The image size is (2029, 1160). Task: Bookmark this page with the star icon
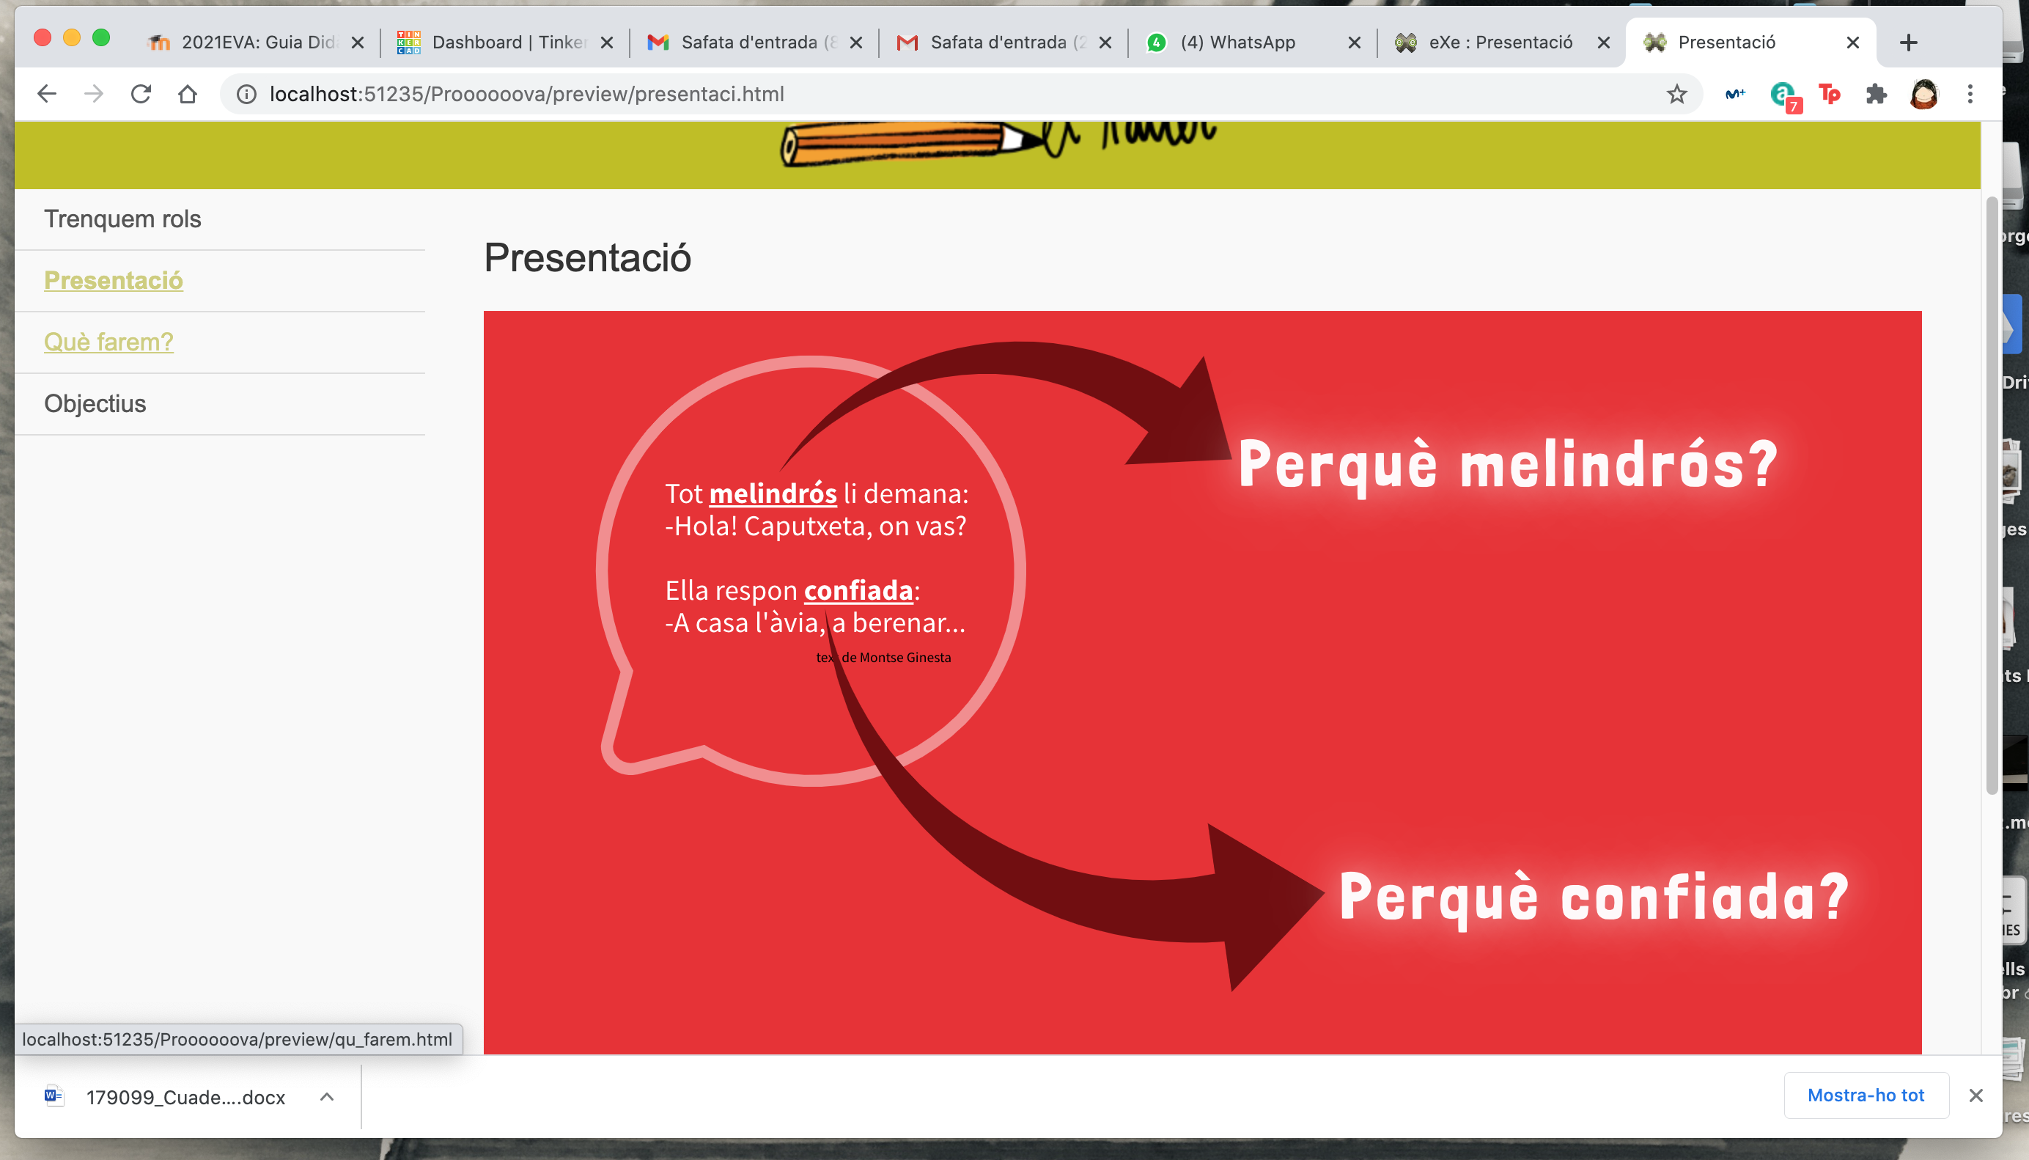[1676, 94]
